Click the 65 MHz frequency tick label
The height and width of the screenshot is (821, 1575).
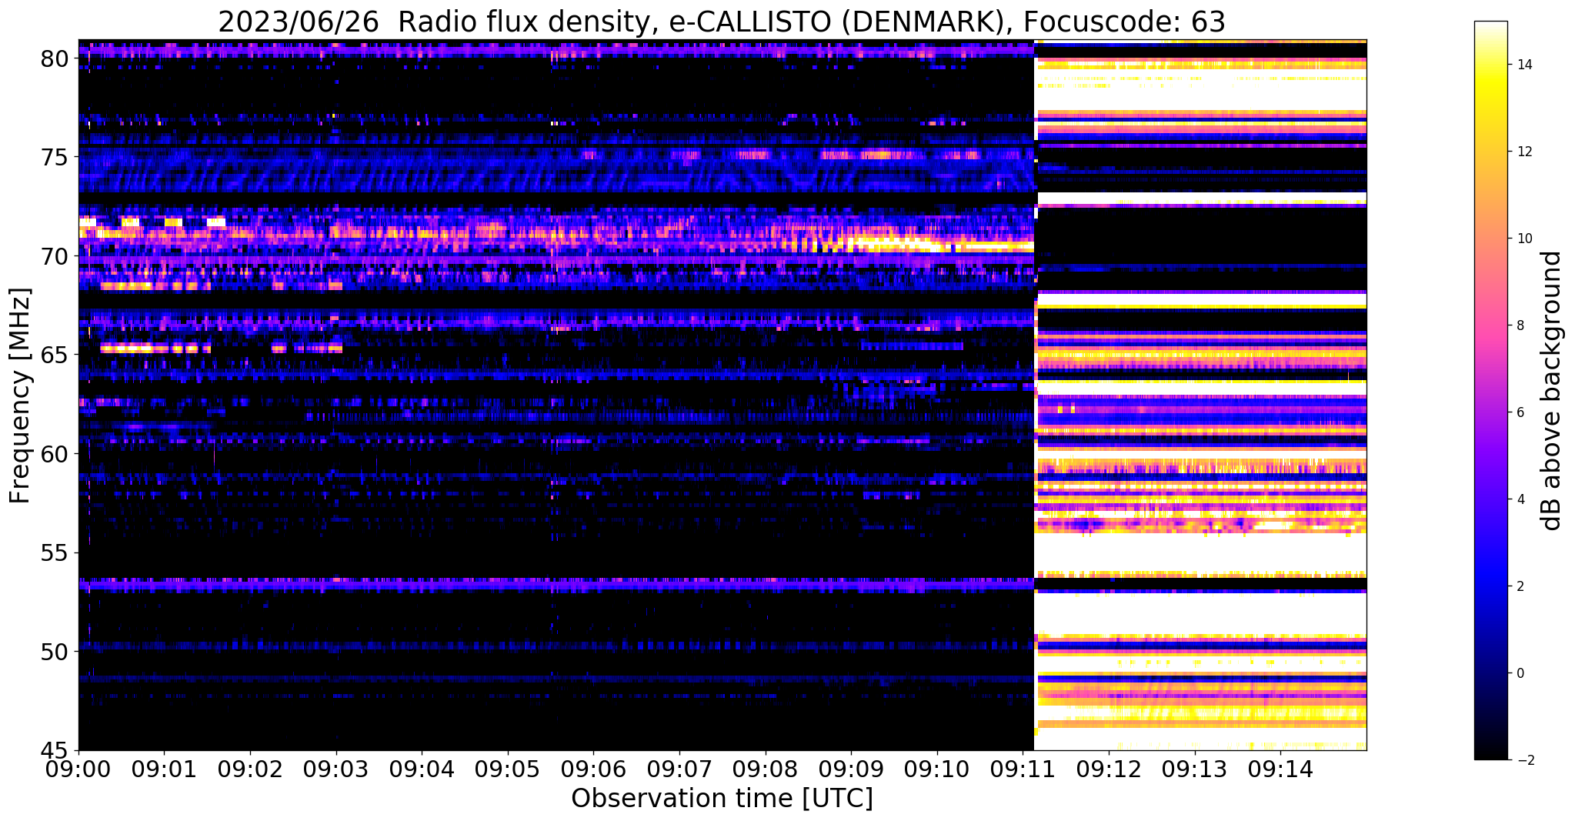(55, 355)
